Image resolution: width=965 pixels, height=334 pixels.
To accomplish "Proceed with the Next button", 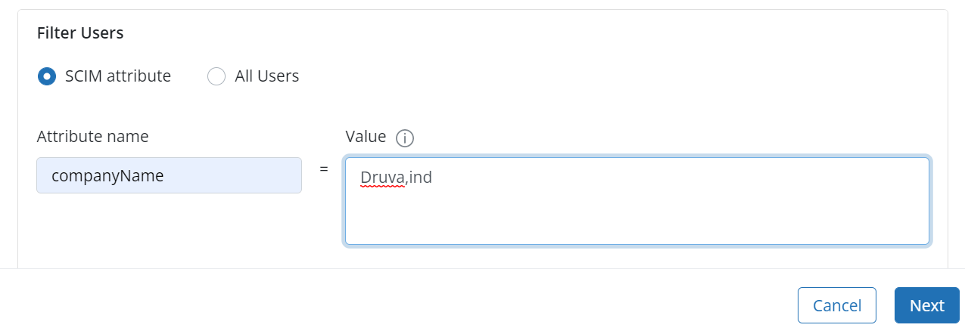I will tap(926, 305).
